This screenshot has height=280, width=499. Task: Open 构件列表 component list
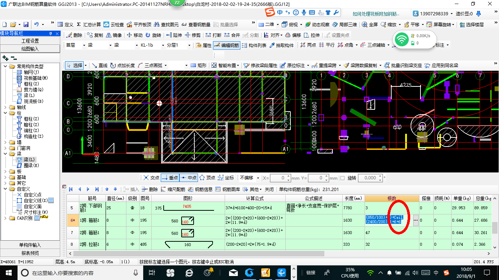254,45
